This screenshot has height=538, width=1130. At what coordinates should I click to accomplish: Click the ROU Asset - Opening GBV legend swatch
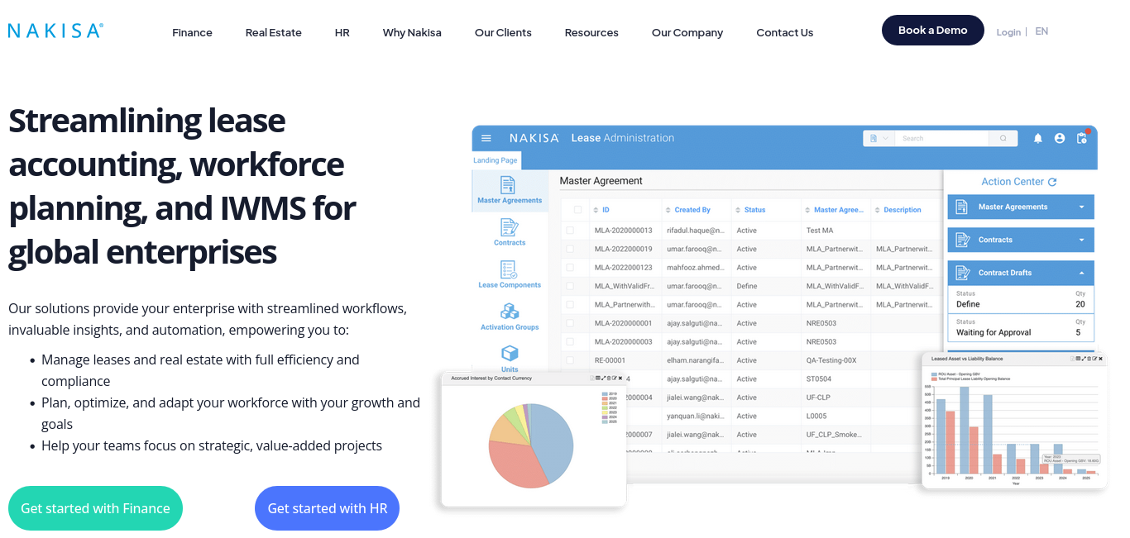pyautogui.click(x=936, y=374)
